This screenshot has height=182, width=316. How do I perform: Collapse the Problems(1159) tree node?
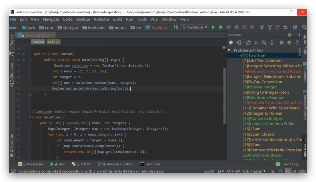pyautogui.click(x=229, y=50)
